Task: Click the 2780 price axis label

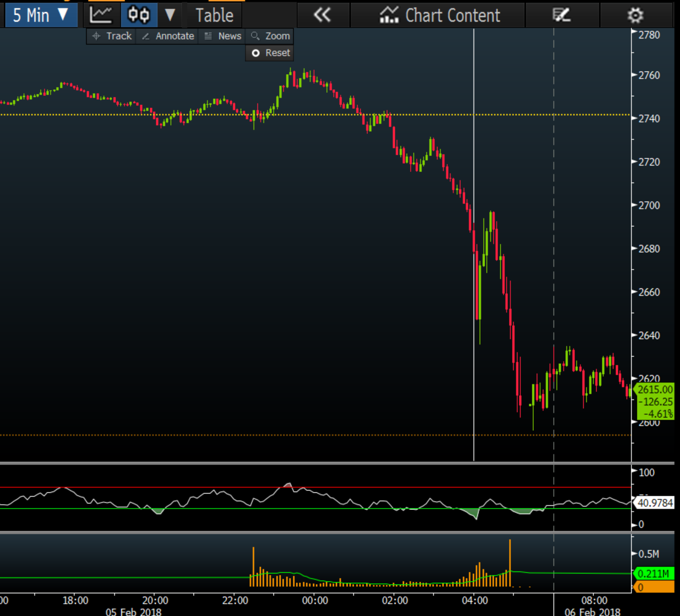Action: (649, 35)
